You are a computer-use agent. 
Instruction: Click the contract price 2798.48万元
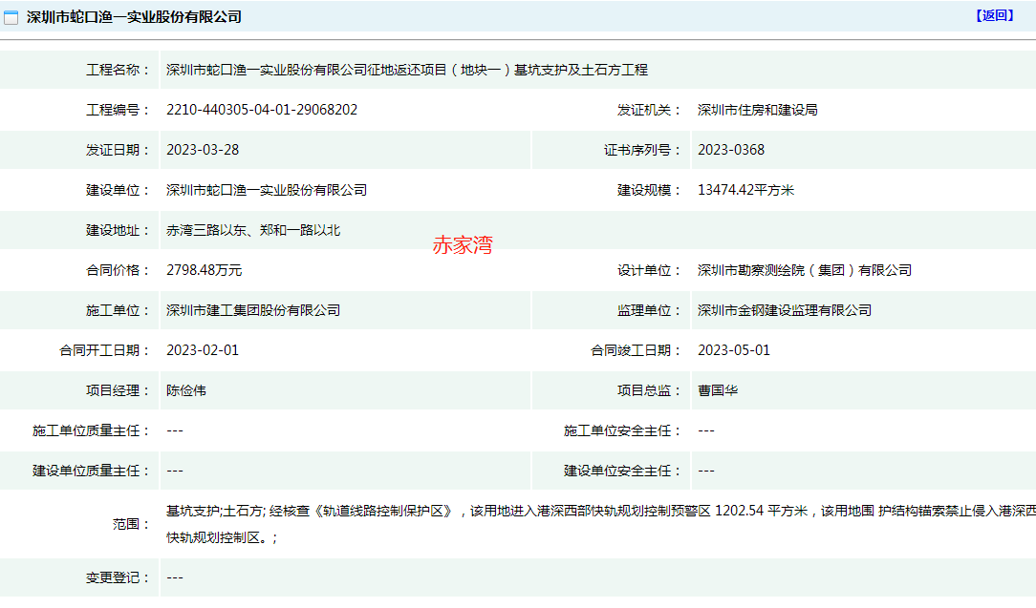click(204, 270)
